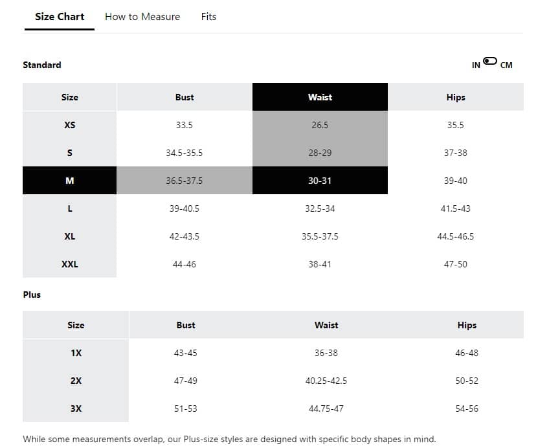Open the Fits tab
The image size is (538, 448).
pyautogui.click(x=208, y=17)
